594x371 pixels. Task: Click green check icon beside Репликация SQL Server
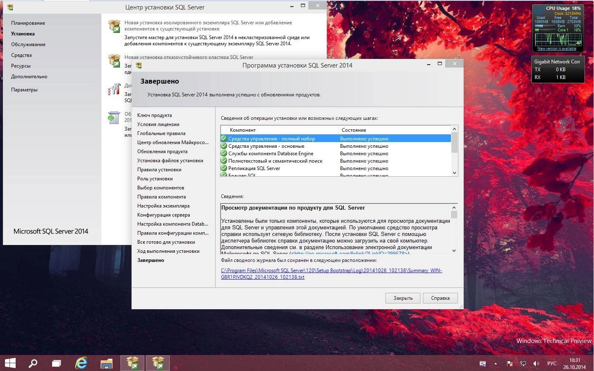224,168
